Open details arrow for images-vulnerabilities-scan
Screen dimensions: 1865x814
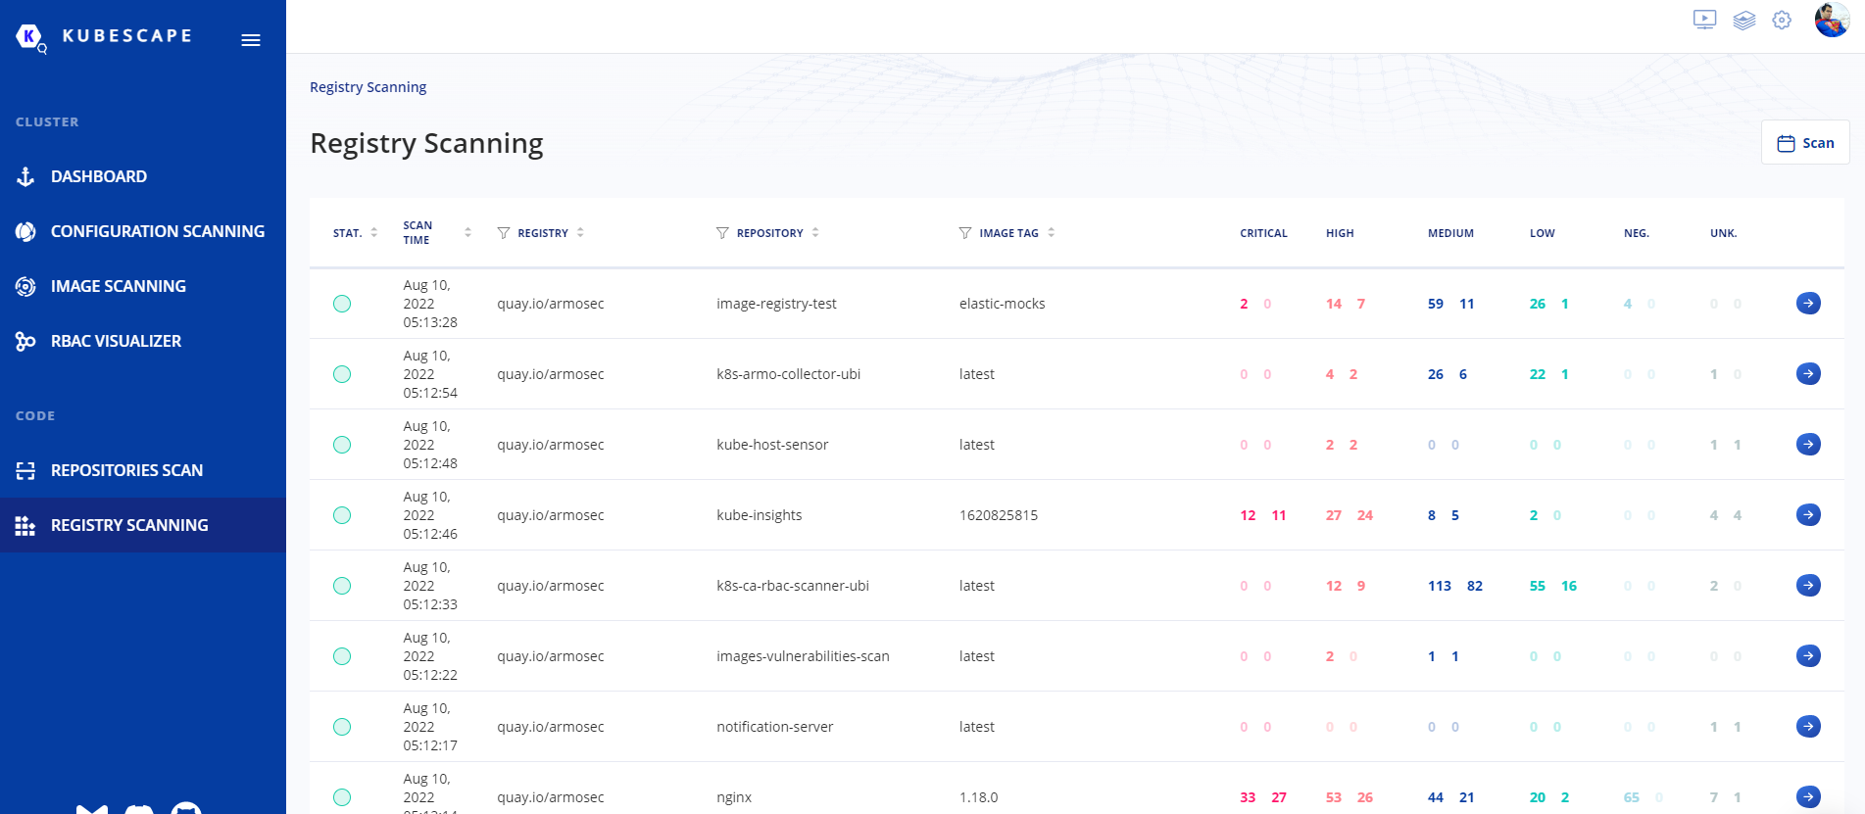1808,656
